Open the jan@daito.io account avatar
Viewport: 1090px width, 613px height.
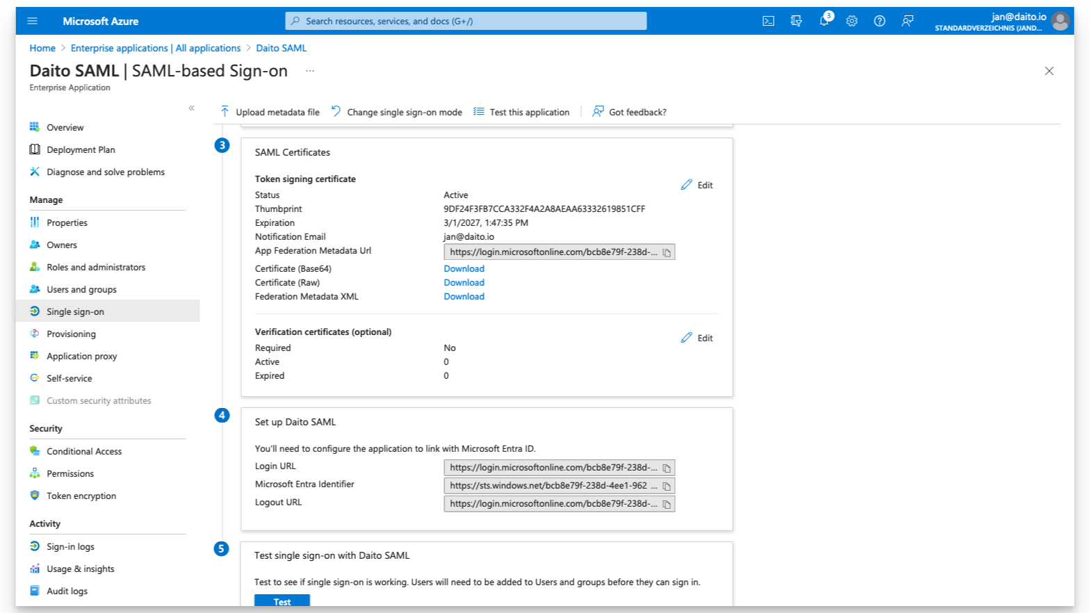tap(1059, 22)
